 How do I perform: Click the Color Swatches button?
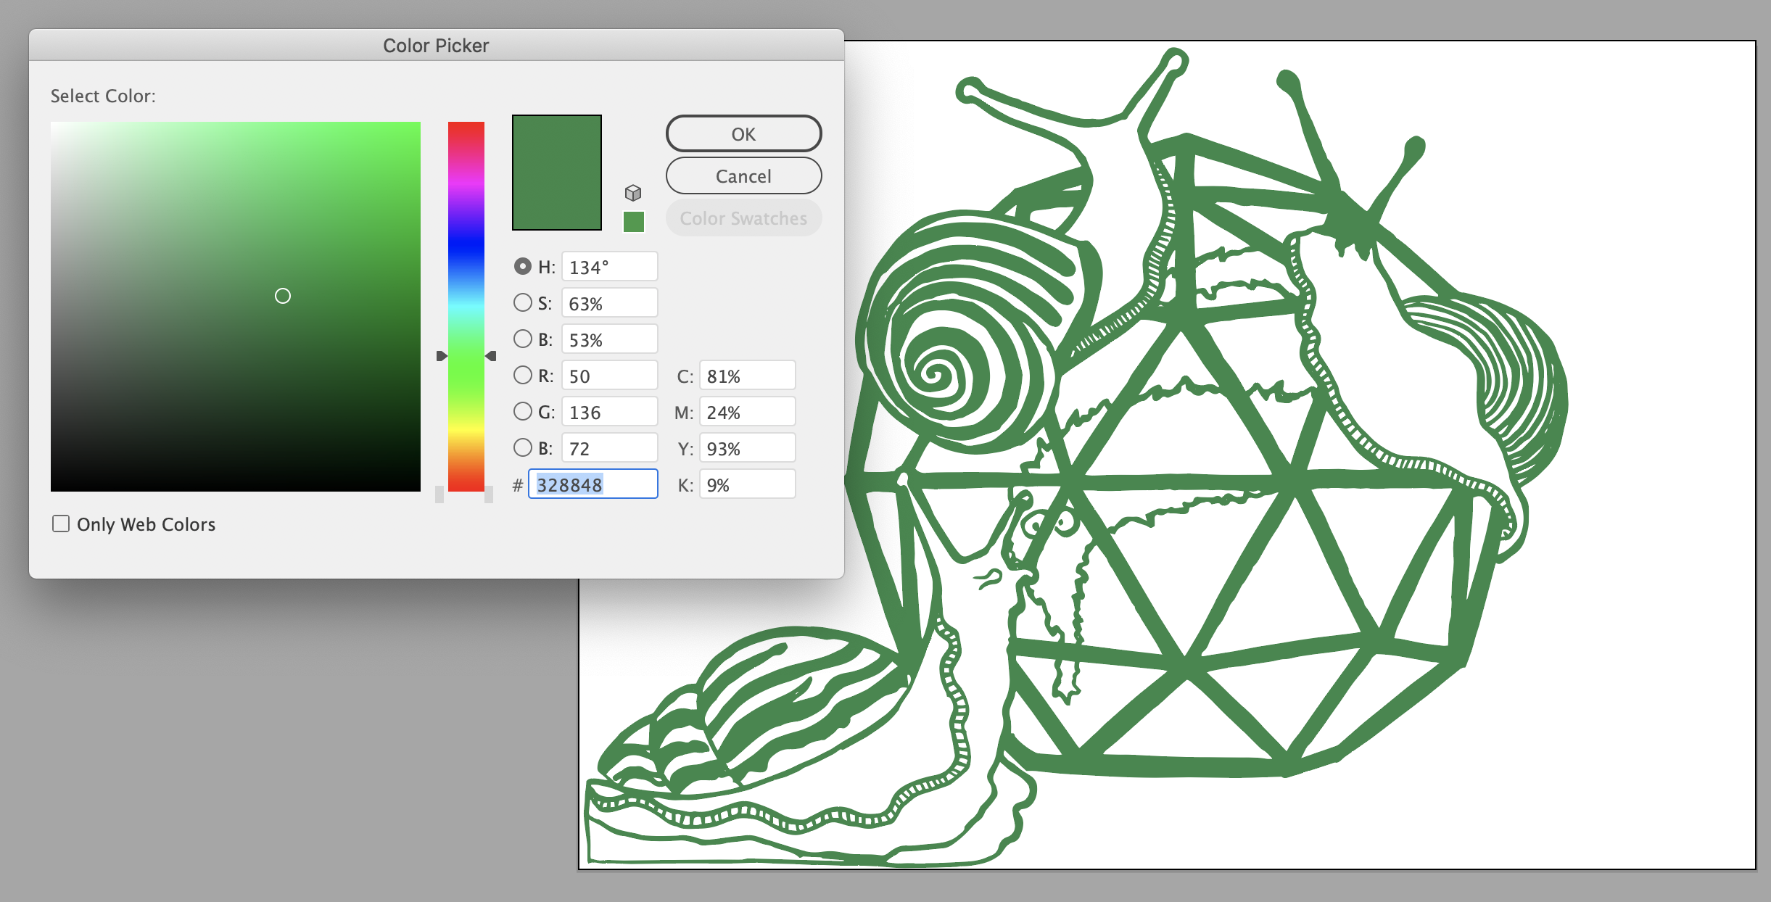tap(743, 218)
